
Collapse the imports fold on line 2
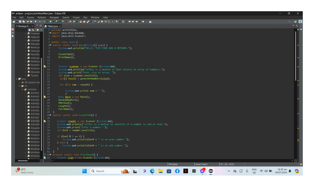click(51, 33)
